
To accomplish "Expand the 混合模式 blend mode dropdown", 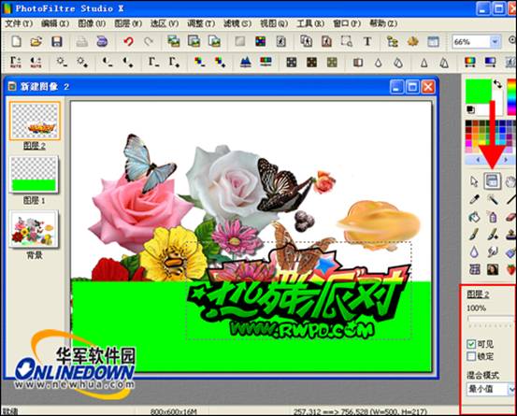I will coord(511,389).
